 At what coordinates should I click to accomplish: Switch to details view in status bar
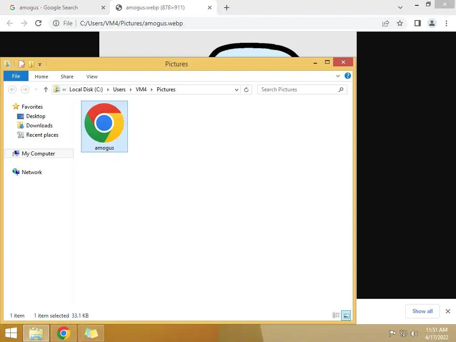click(x=336, y=315)
